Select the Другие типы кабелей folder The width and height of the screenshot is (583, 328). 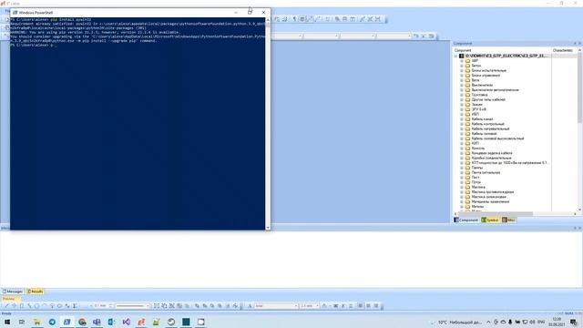coord(488,99)
